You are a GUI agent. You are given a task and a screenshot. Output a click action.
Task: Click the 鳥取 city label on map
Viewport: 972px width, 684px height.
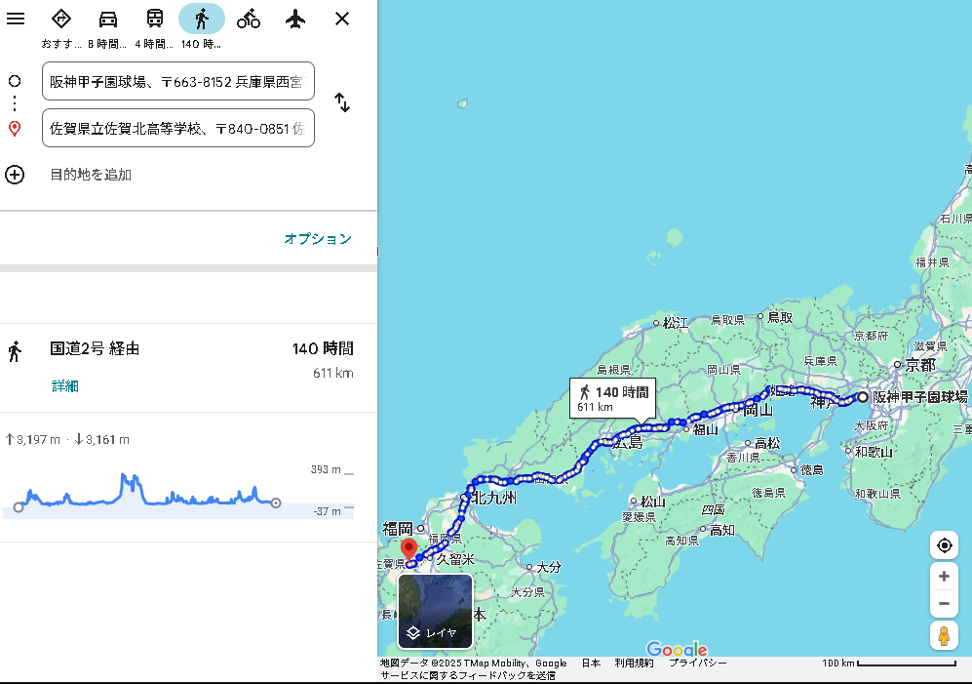(x=780, y=317)
